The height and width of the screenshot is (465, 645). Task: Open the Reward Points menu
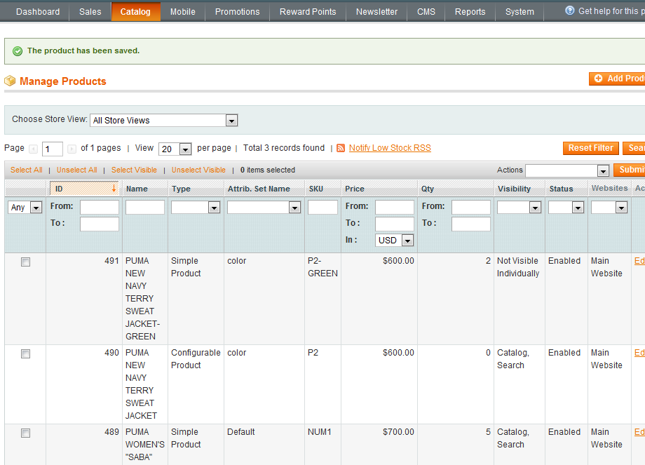point(308,11)
